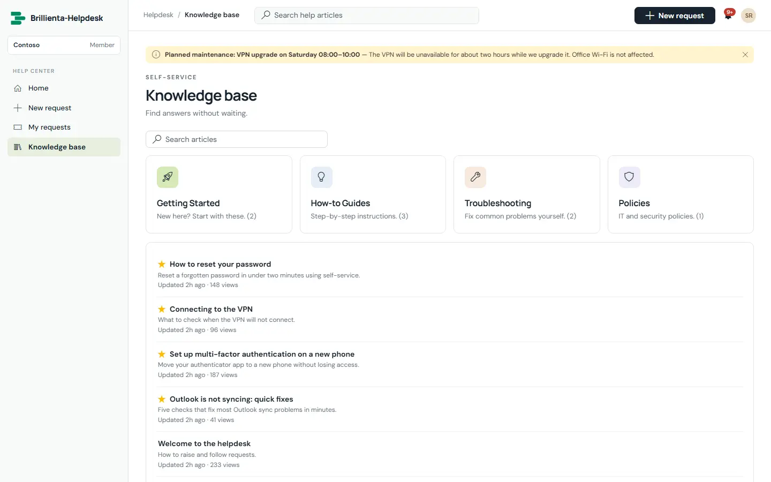Focus the Search help articles top field
This screenshot has height=482, width=771.
coord(367,16)
